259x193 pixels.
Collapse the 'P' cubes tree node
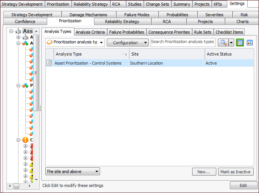pos(18,86)
